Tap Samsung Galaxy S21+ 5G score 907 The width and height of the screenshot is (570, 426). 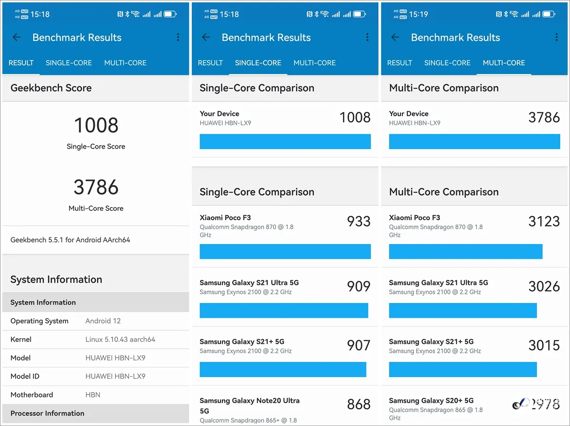(359, 345)
